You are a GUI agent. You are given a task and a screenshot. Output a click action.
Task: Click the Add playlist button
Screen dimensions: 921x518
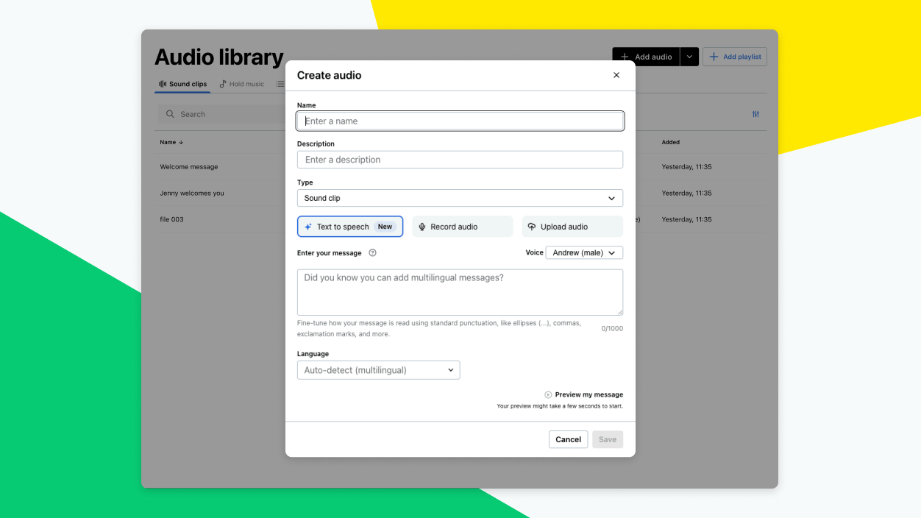click(x=734, y=57)
